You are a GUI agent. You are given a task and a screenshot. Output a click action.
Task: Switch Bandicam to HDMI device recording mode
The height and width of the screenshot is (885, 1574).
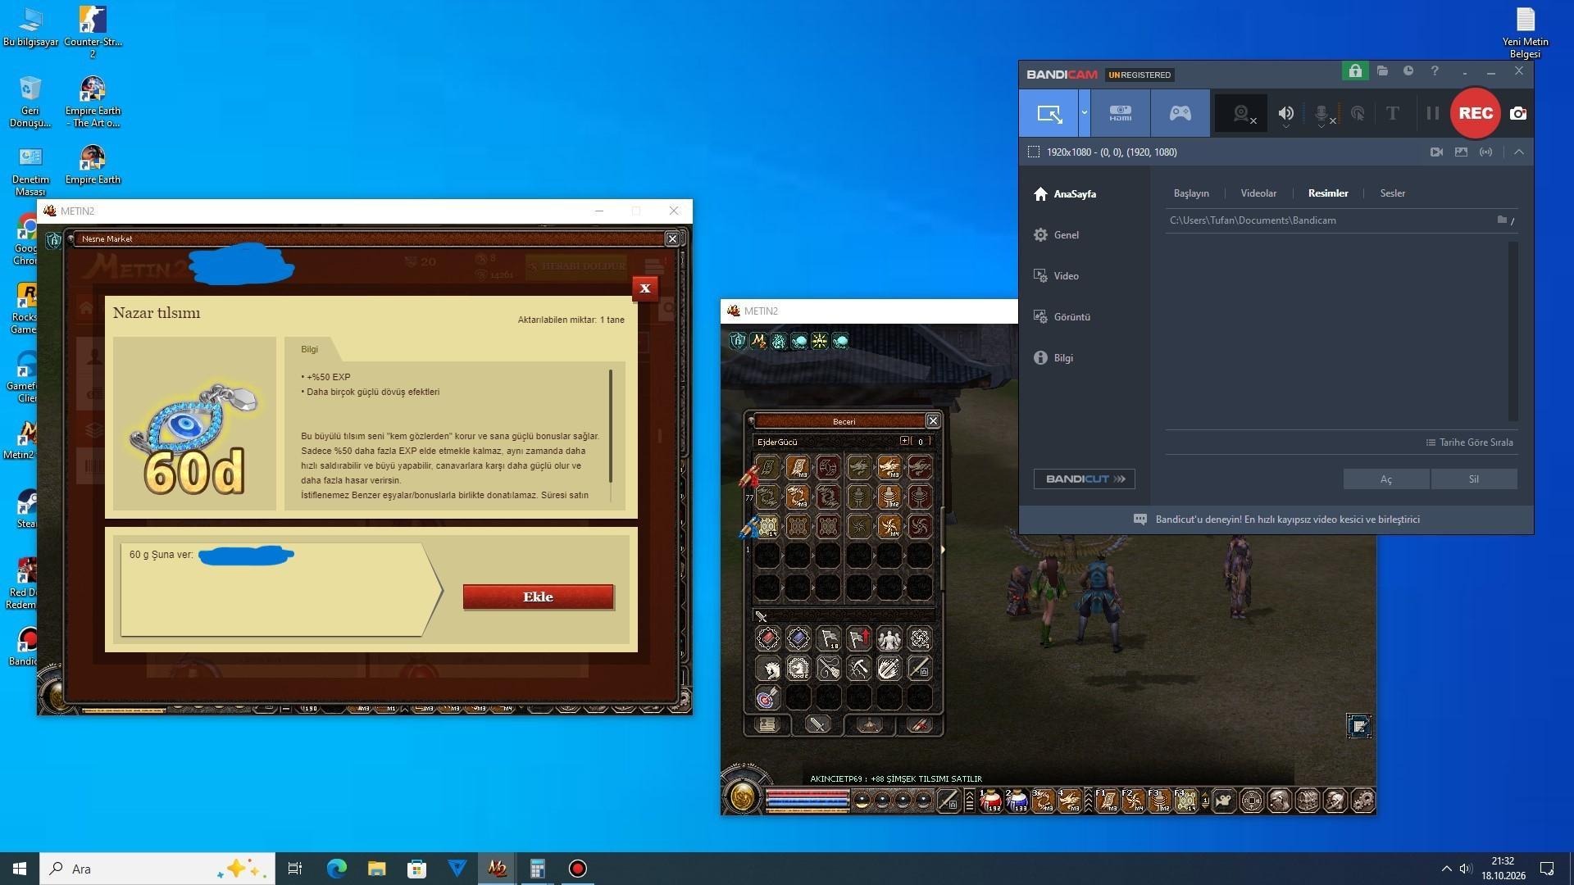click(1120, 113)
